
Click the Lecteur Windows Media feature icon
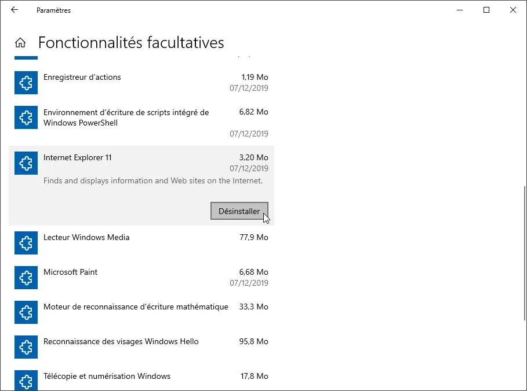click(x=26, y=243)
